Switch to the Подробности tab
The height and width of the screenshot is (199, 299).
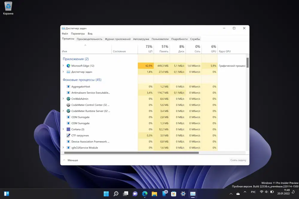click(x=179, y=39)
